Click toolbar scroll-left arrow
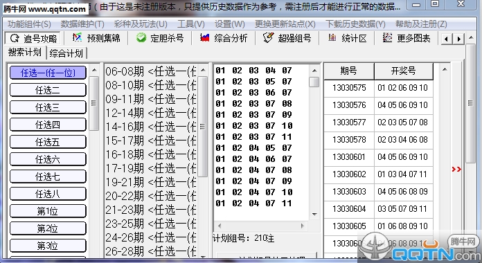 [x=447, y=39]
